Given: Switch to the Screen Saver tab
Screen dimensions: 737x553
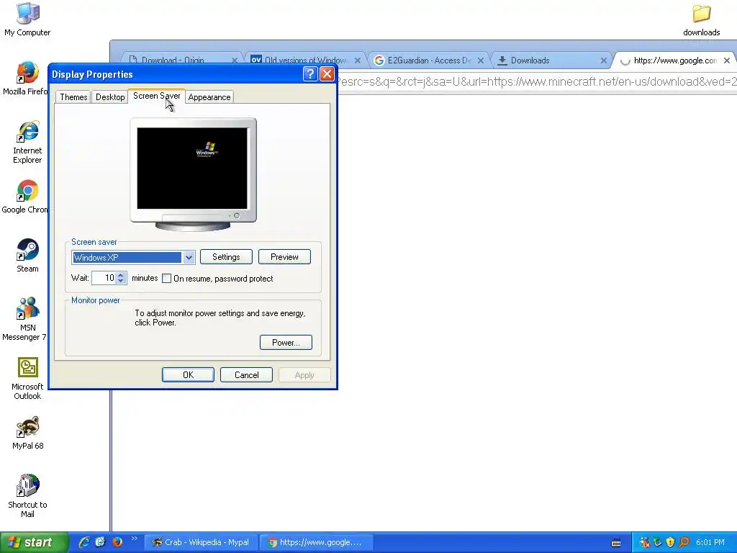Looking at the screenshot, I should click(156, 96).
